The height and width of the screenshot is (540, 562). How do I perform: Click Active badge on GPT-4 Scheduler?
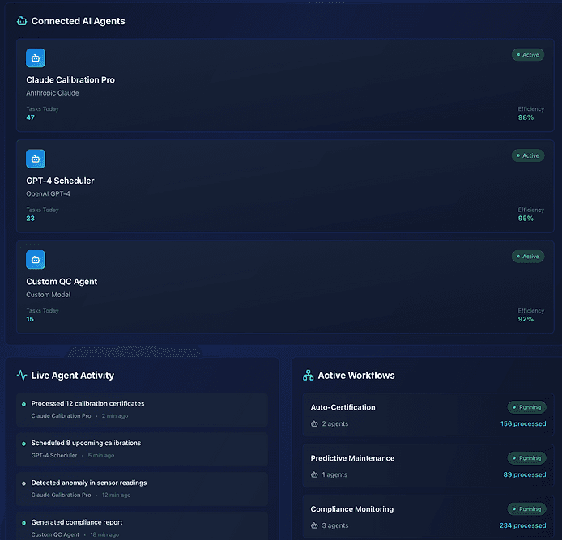(x=528, y=155)
